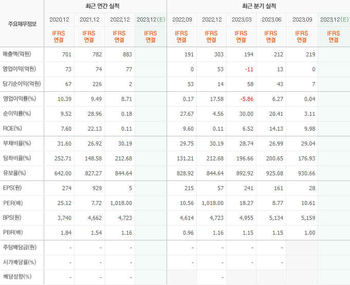Click the 252.71 quick ratio value
The height and width of the screenshot is (285, 350).
[63, 158]
